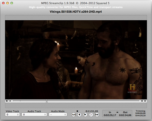Click the step-back arrow at the timeline's right end

tap(142, 101)
